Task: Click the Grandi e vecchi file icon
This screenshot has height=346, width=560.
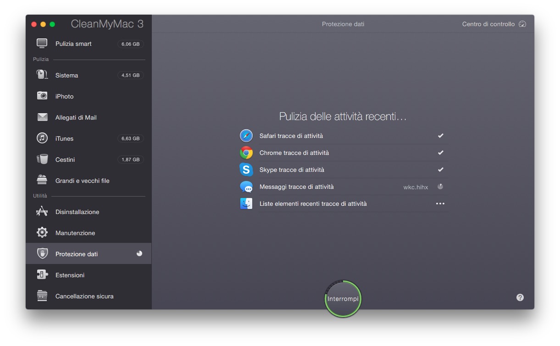Action: coord(42,180)
